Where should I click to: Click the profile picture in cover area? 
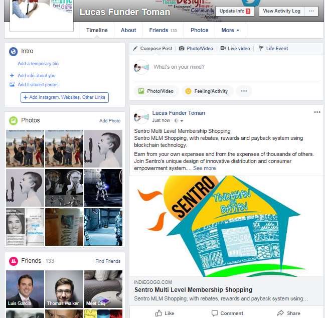click(x=42, y=16)
